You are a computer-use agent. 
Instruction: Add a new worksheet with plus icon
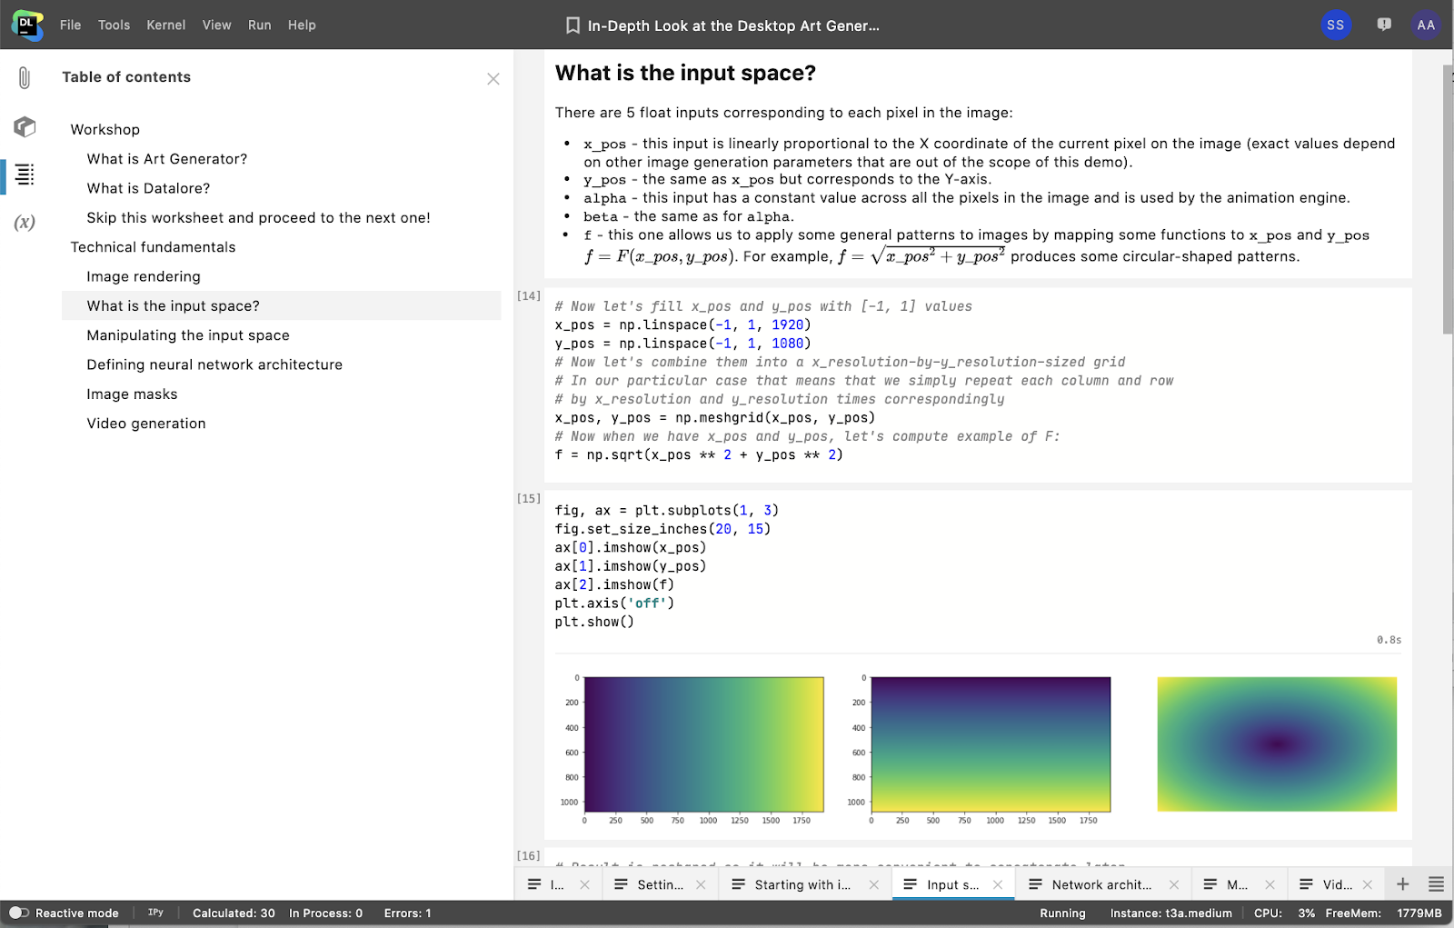coord(1403,884)
